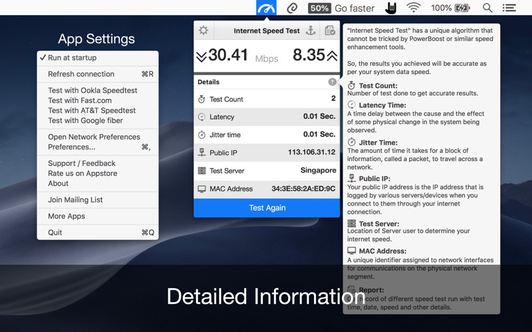The width and height of the screenshot is (532, 332).
Task: Click the stopwatch icon in the Test Count row
Action: click(201, 99)
